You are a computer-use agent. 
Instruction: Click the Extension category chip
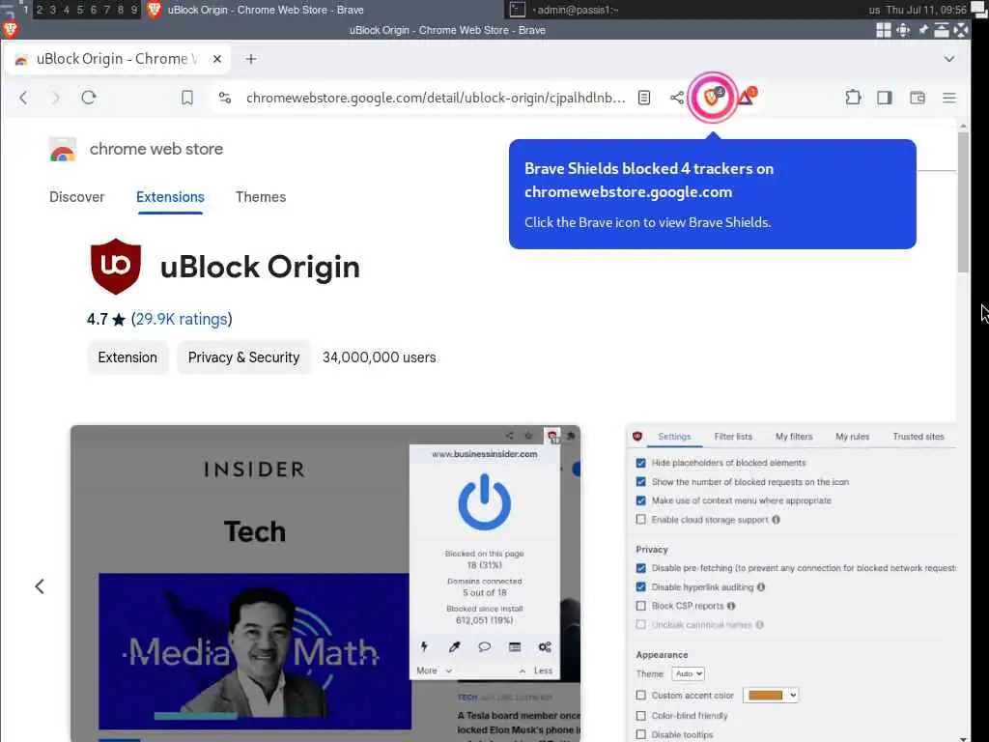[x=127, y=357]
